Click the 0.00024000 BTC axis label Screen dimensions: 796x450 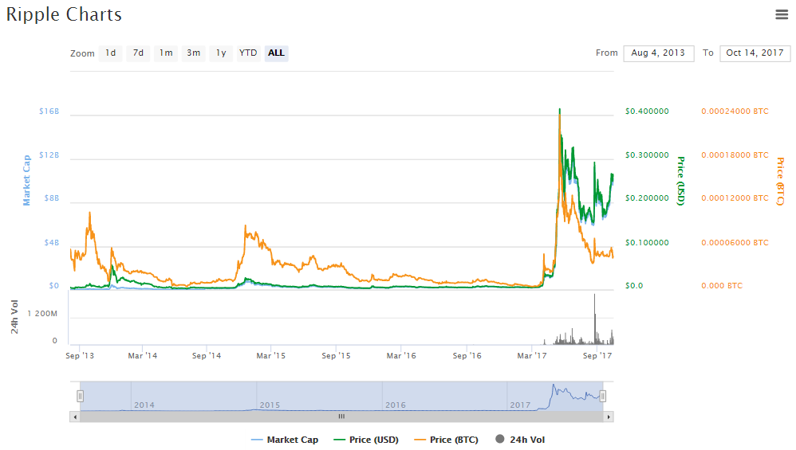point(735,112)
